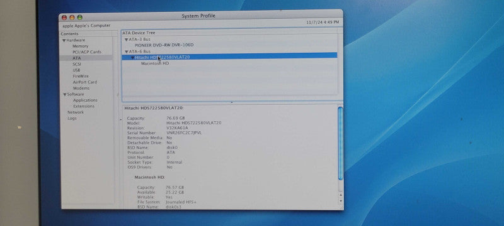Image resolution: width=504 pixels, height=226 pixels.
Task: Collapse the ATA-6 Bus disclosure triangle
Action: click(x=127, y=51)
